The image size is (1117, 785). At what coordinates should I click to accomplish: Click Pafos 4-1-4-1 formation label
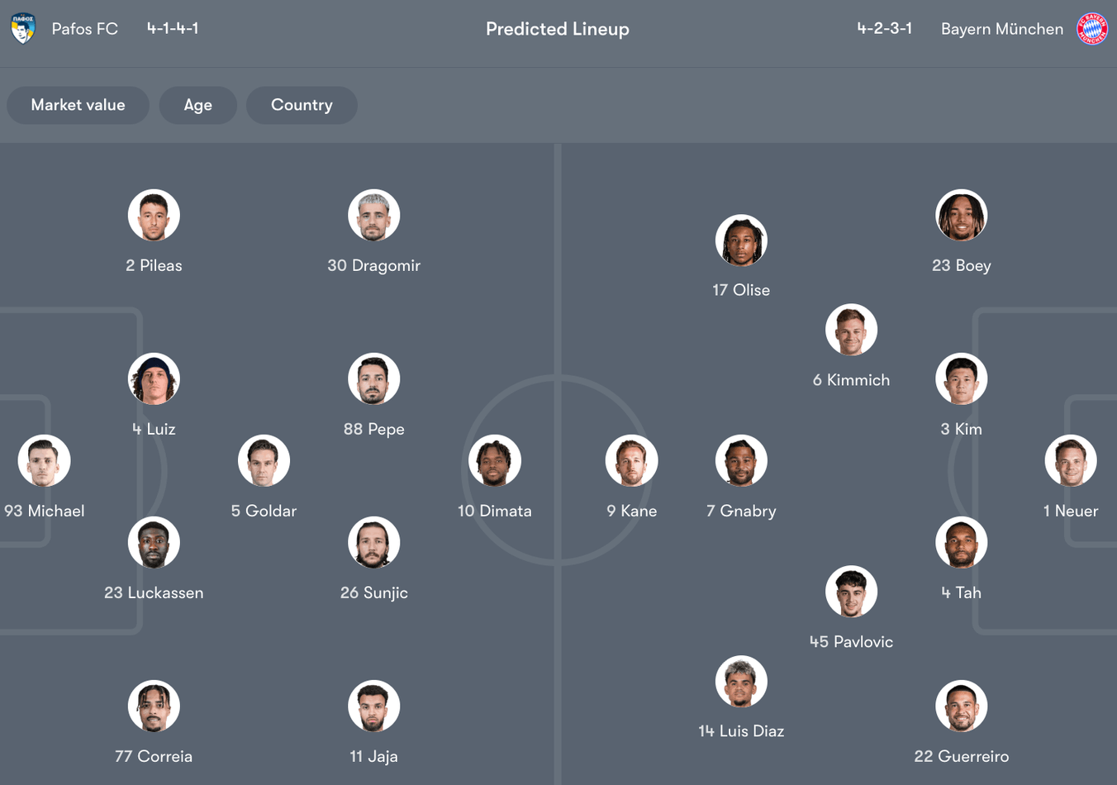click(173, 29)
